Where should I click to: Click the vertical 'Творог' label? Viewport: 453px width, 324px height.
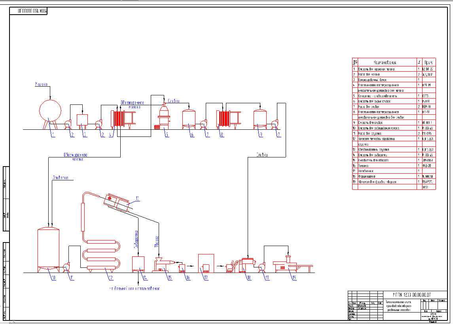[x=157, y=242]
